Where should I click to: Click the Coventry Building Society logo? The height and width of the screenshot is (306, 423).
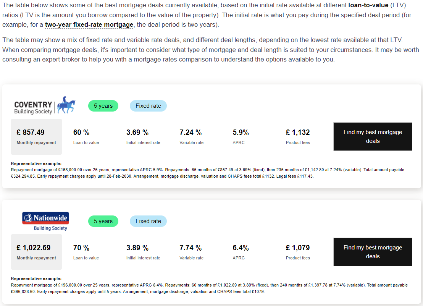[x=45, y=106]
